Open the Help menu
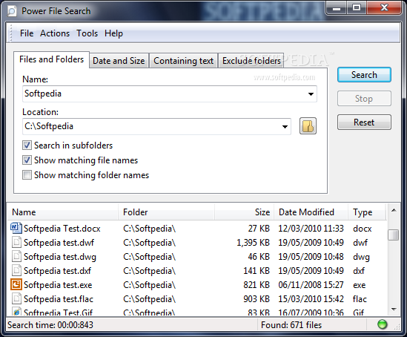The image size is (407, 337). [x=113, y=33]
